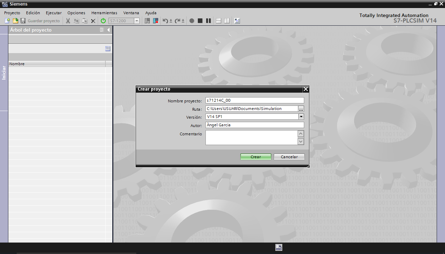
Task: Open the S7-1200 PLC type dropdown
Action: (x=137, y=21)
